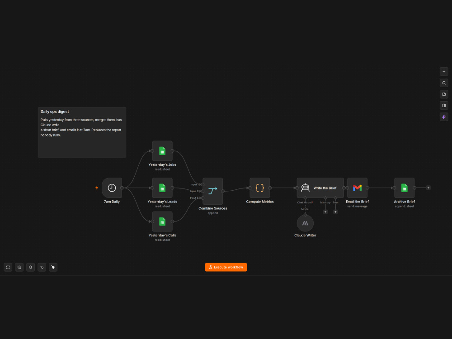Viewport: 452px width, 339px height.
Task: Add a node after Archive Brief
Action: [x=428, y=188]
